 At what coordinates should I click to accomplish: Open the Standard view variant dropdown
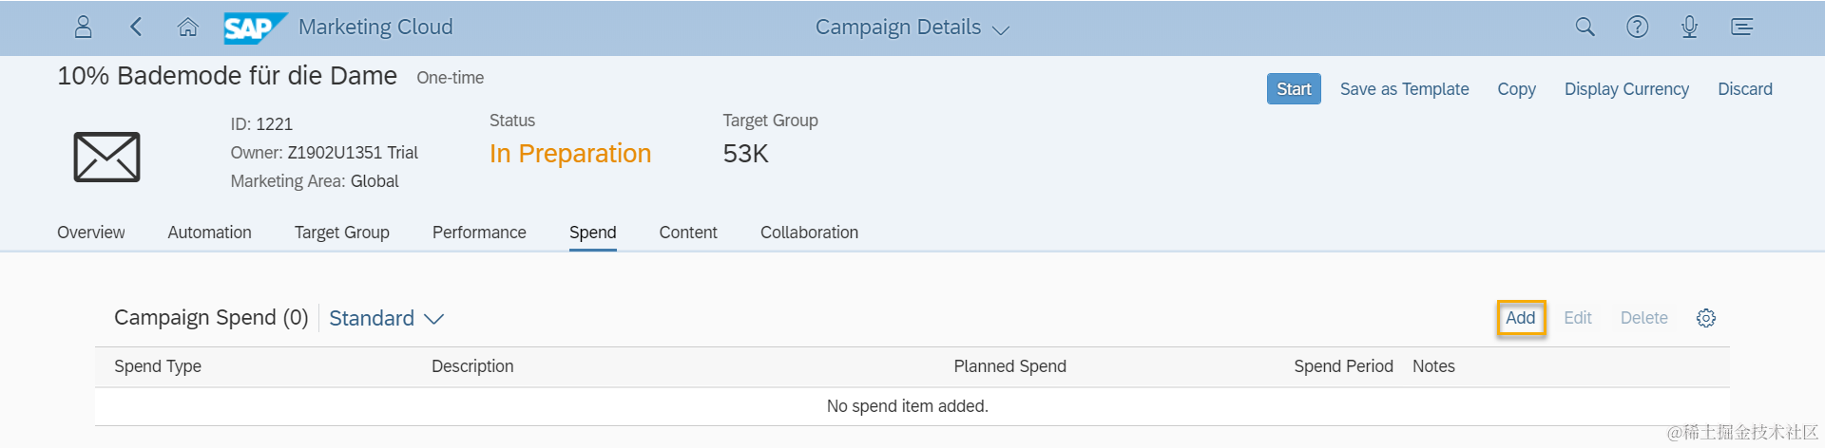click(x=386, y=318)
